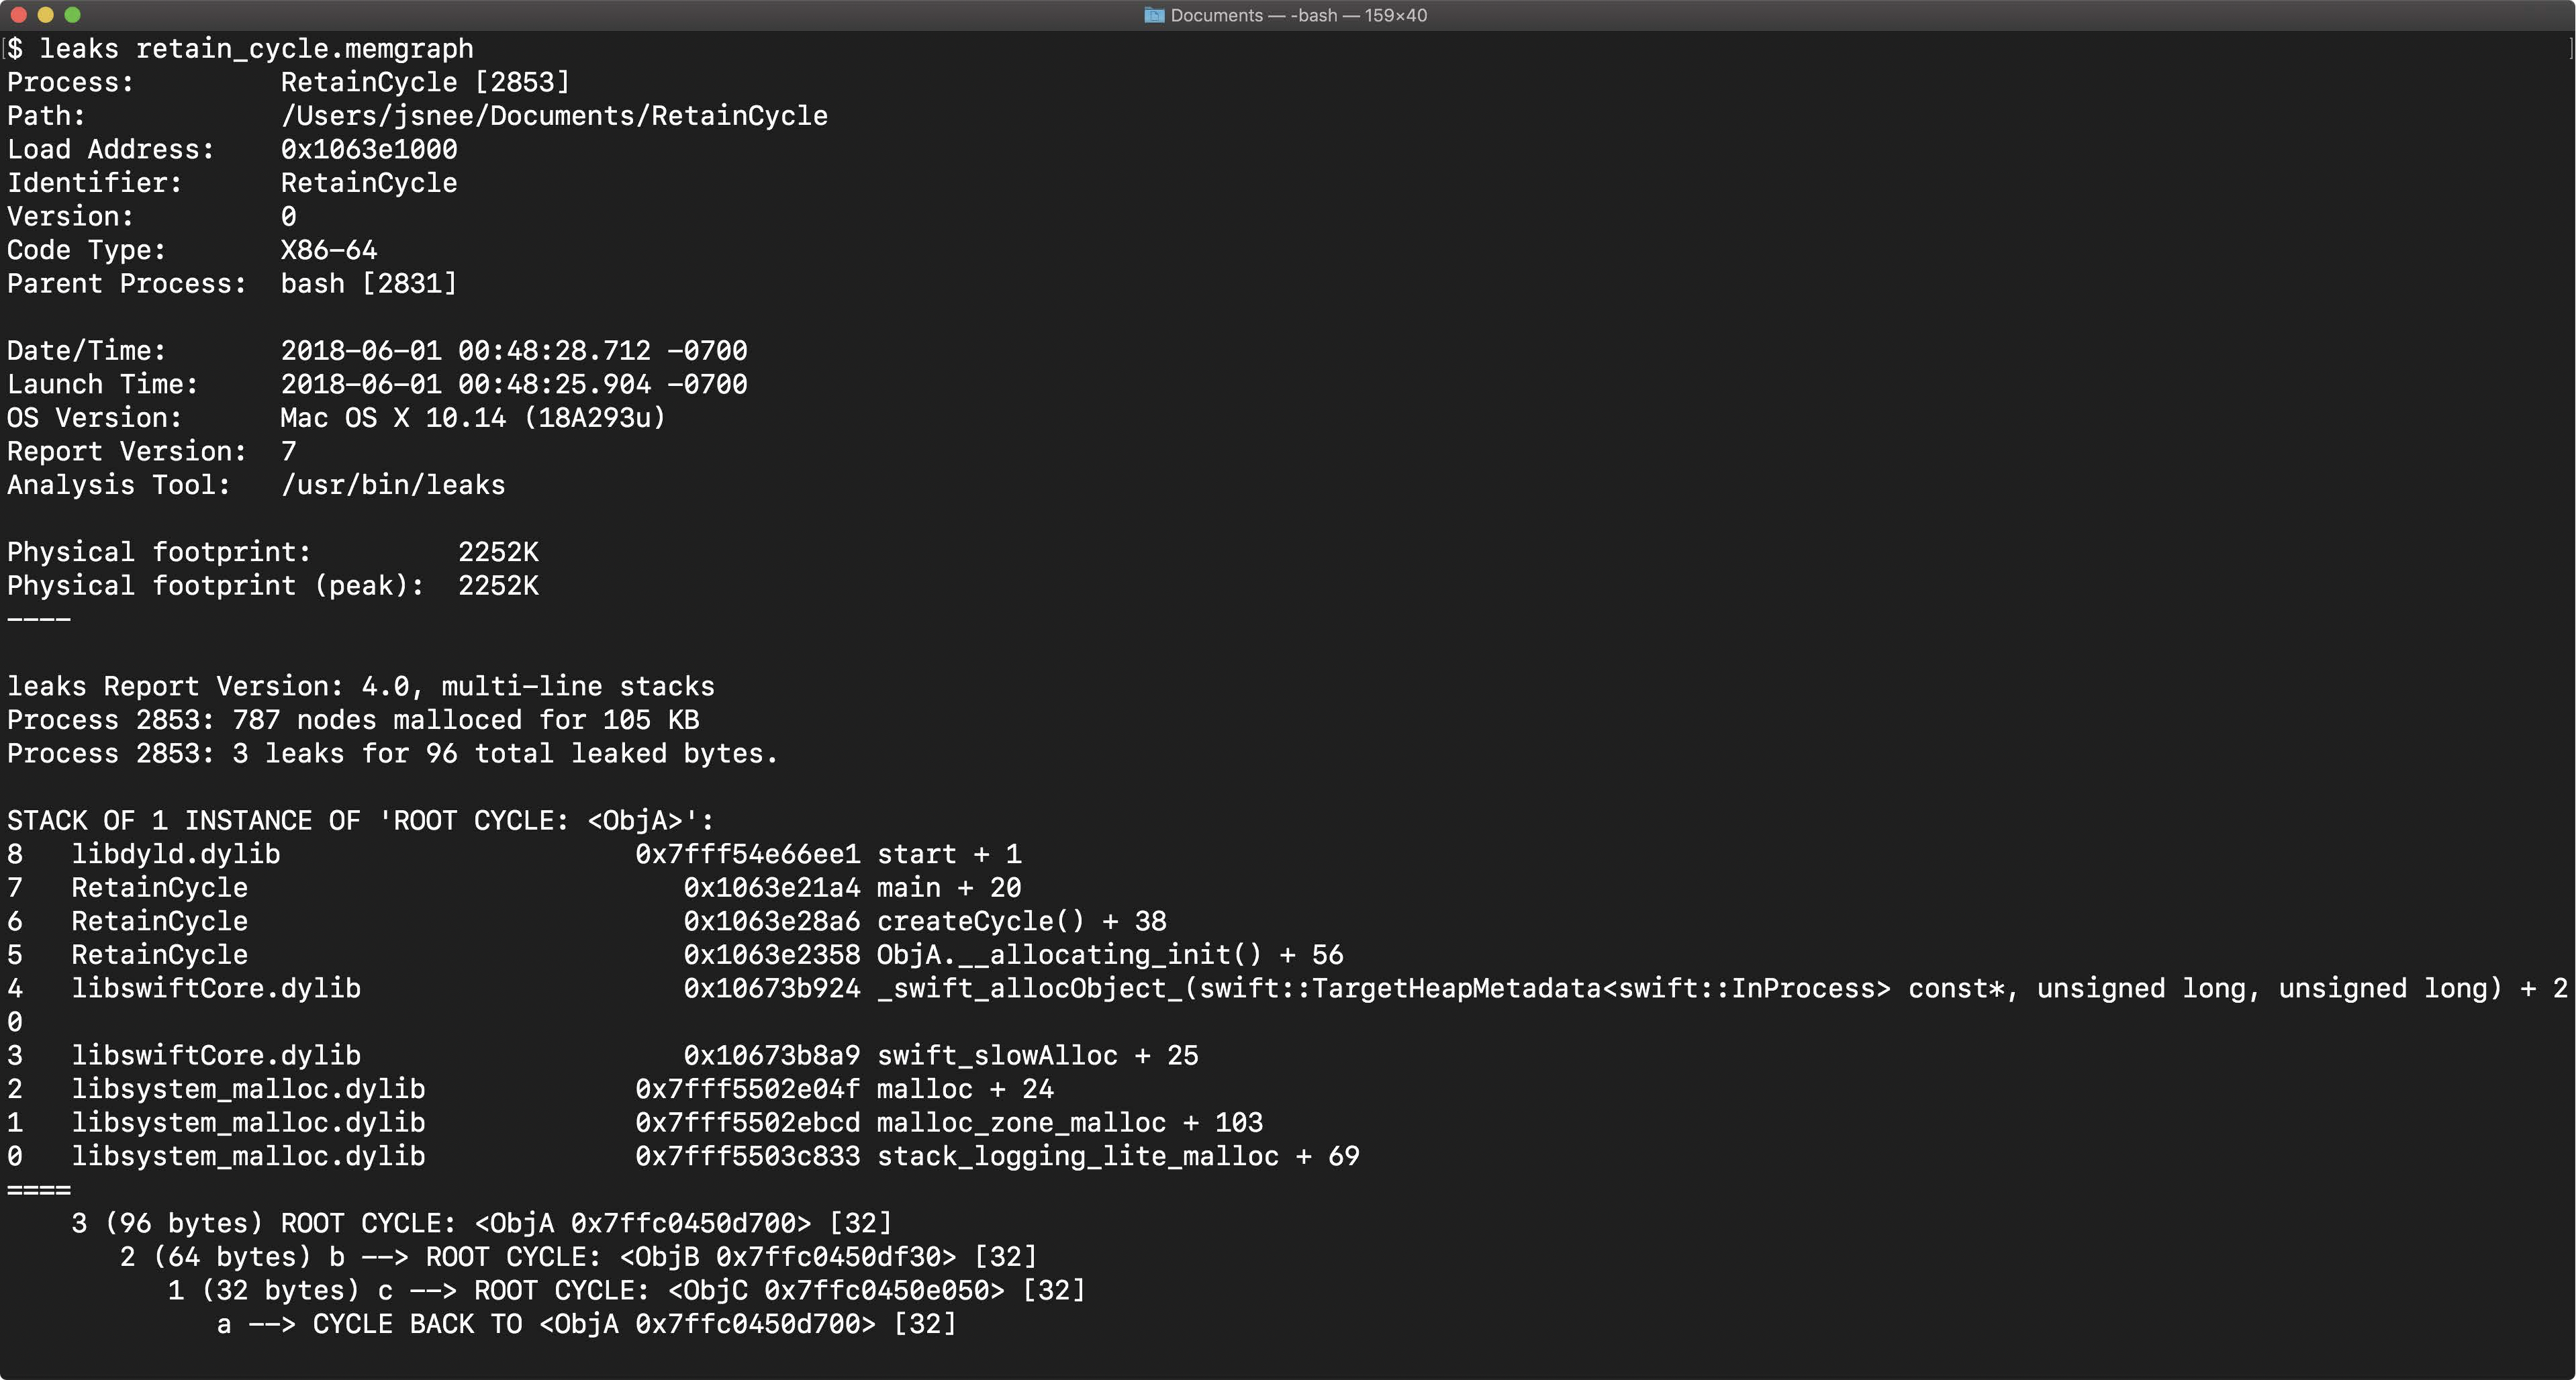Click the symbol 'malloc + 24'
This screenshot has width=2576, height=1380.
(x=965, y=1089)
